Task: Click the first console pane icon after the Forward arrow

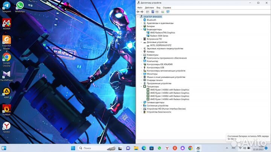Action: (x=148, y=12)
